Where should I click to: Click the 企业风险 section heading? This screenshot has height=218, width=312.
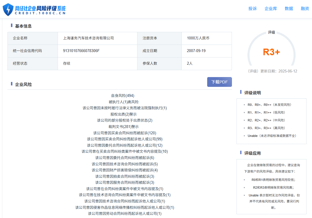[x=23, y=85]
